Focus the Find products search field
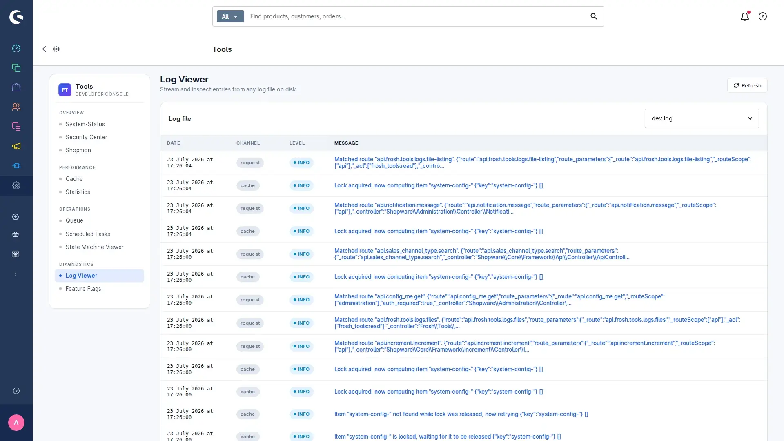The height and width of the screenshot is (441, 784). click(x=416, y=16)
